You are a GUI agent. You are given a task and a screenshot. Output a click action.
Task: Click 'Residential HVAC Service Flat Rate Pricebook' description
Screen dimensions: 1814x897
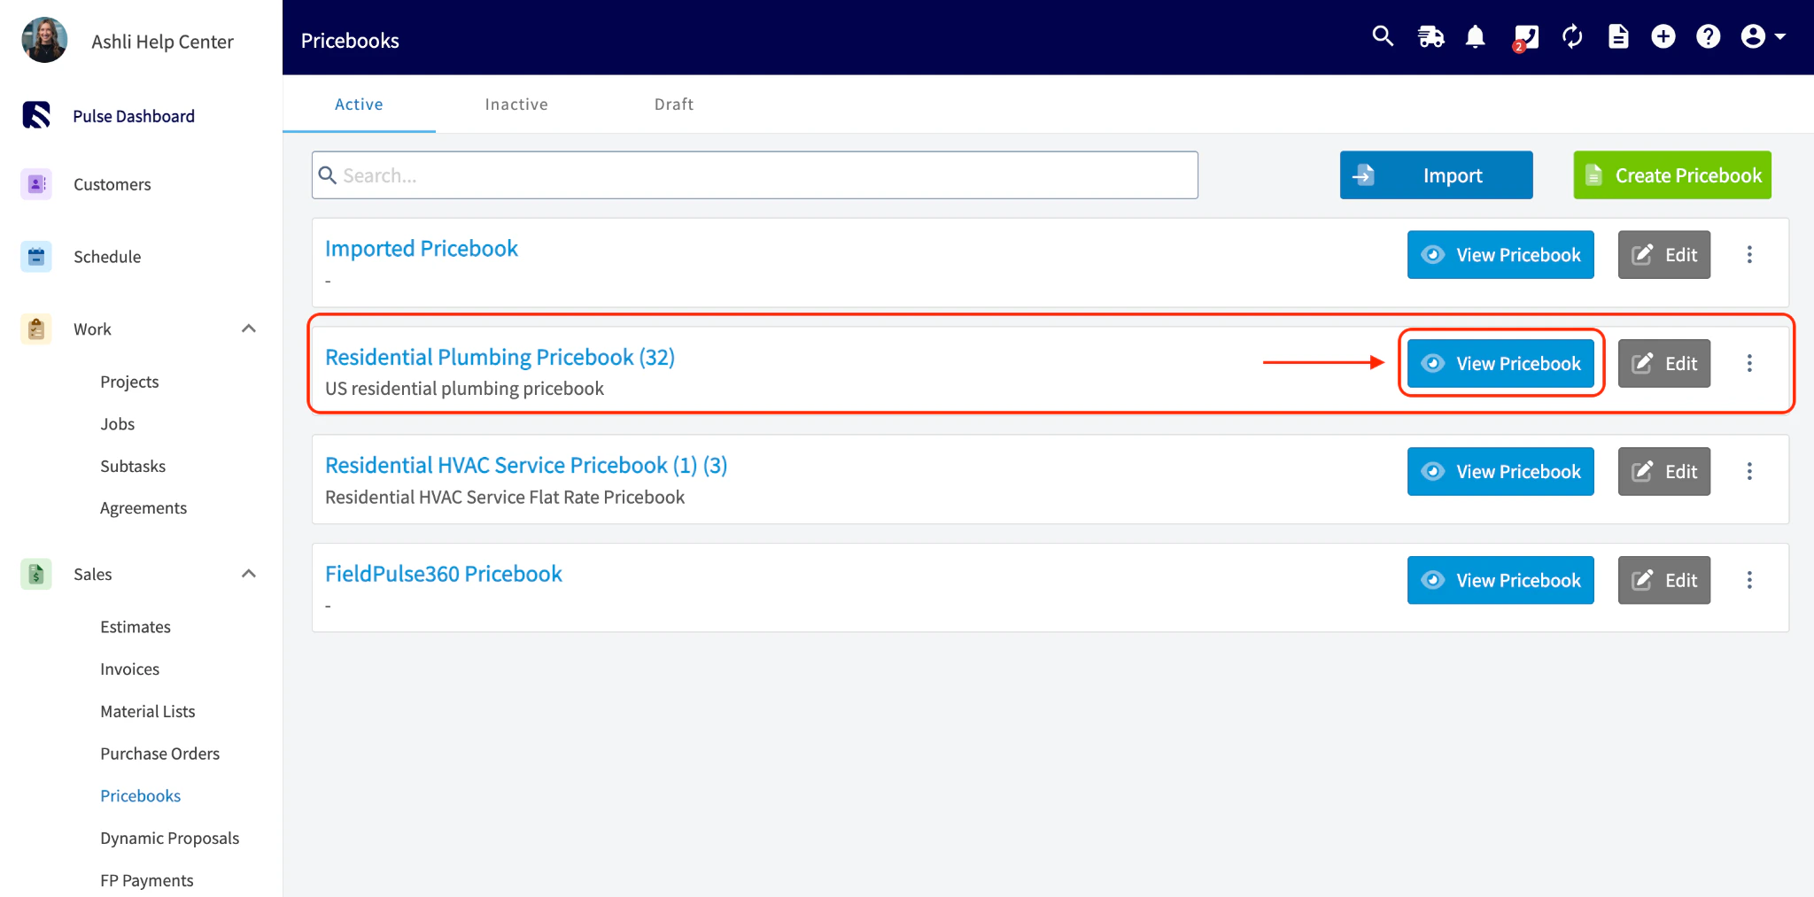coord(505,497)
